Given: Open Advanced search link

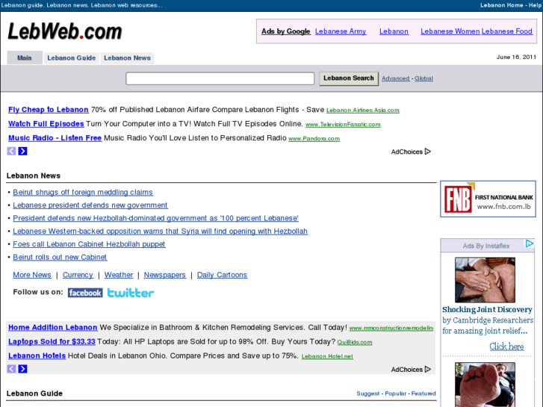Looking at the screenshot, I should point(395,78).
